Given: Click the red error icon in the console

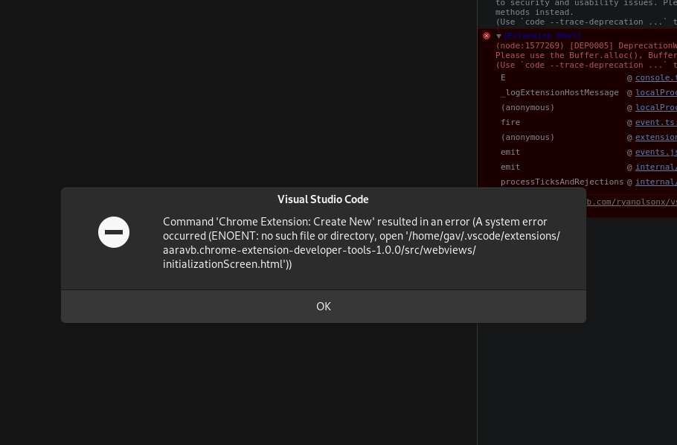Looking at the screenshot, I should coord(487,36).
